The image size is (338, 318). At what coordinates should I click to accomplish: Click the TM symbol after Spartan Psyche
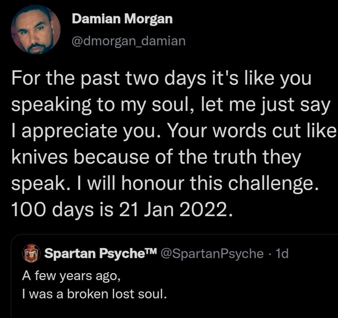[x=150, y=252]
